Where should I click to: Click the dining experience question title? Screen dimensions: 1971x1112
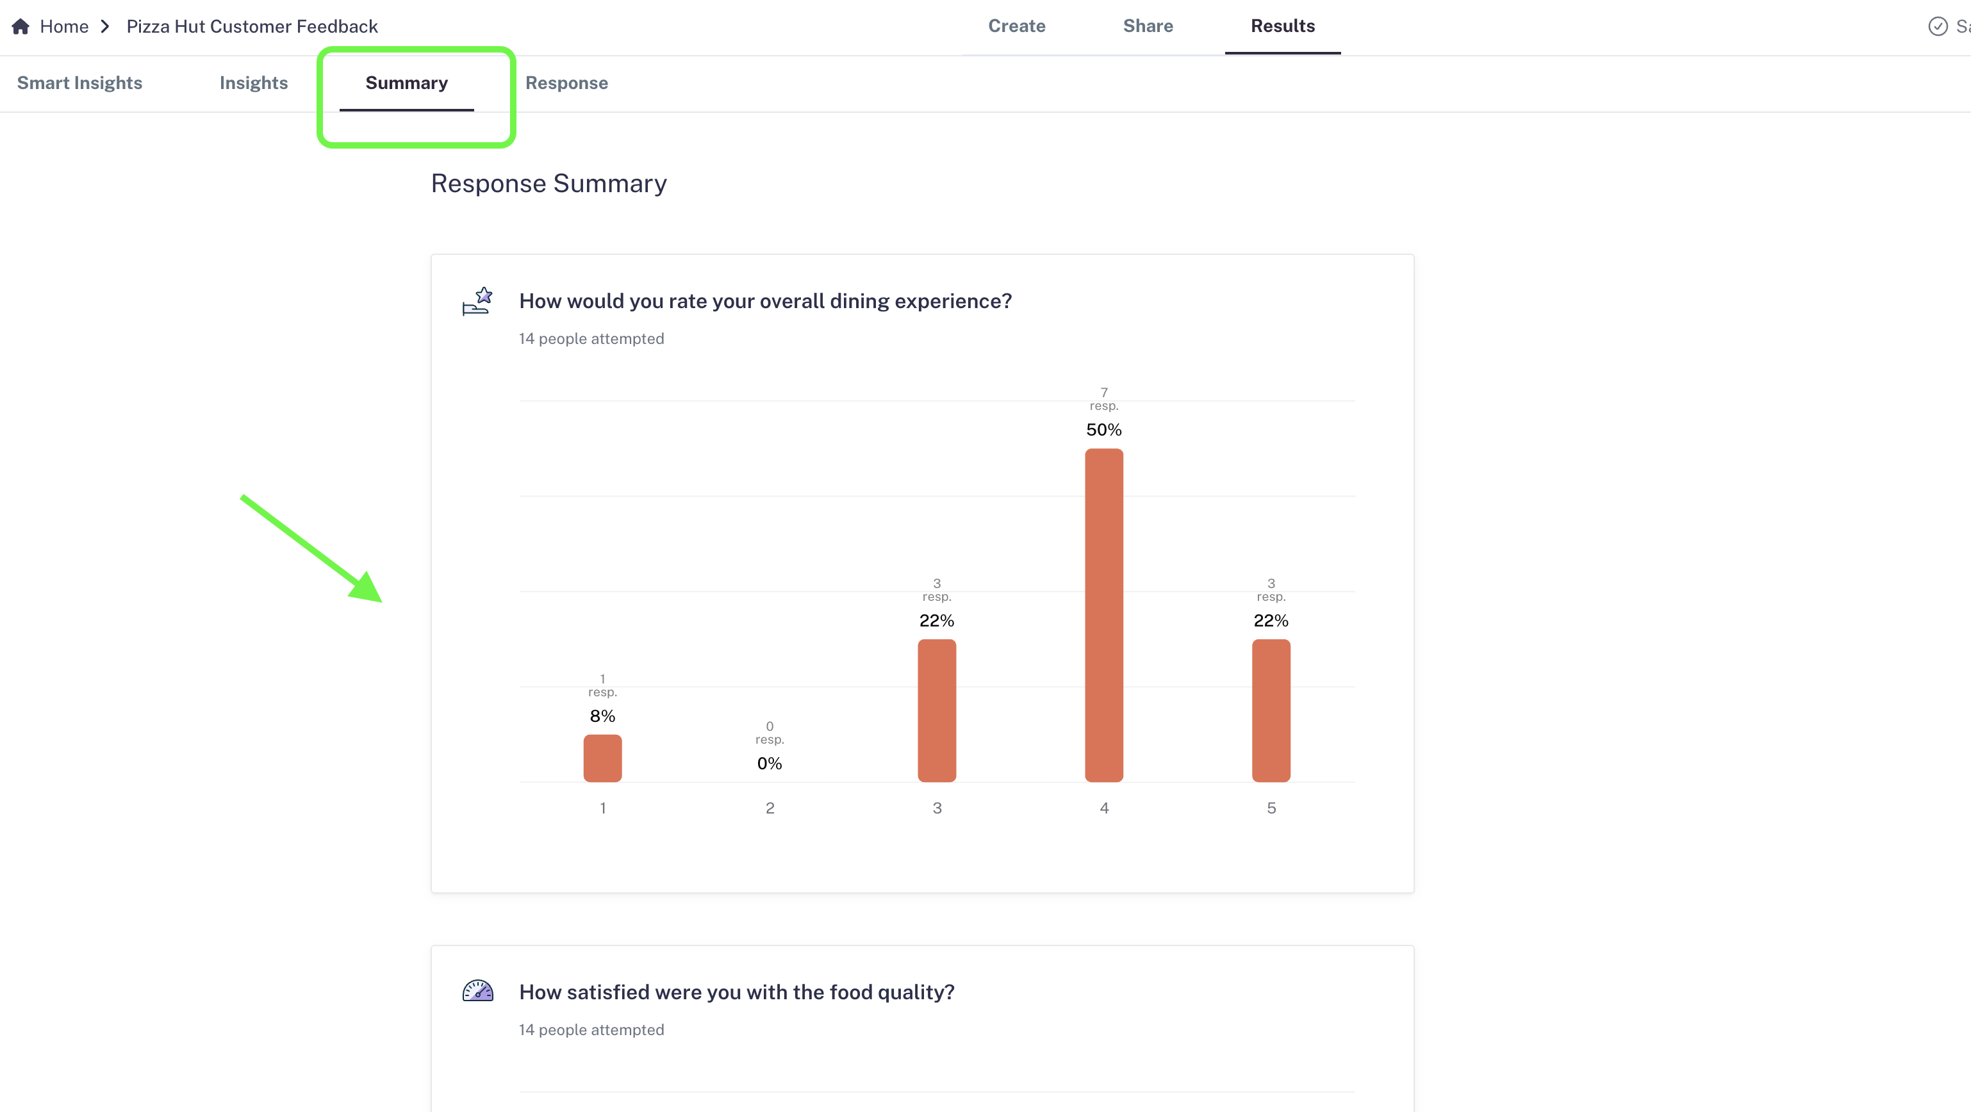click(x=765, y=301)
